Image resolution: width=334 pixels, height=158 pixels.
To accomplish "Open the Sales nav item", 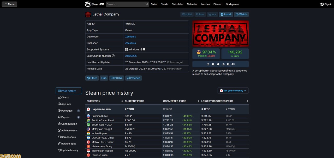I will [x=154, y=4].
